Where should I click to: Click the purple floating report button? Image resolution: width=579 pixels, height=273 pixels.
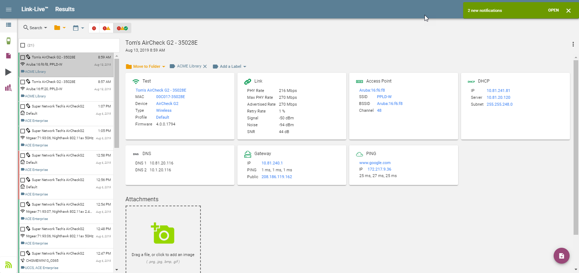[561, 256]
